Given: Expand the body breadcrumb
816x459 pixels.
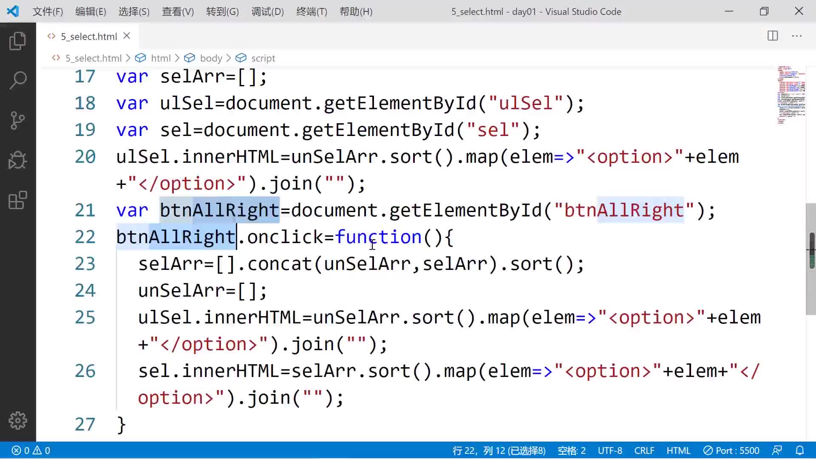Looking at the screenshot, I should (211, 58).
